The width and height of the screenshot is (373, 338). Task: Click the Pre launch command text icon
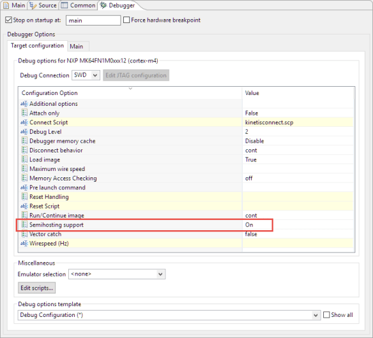24,187
